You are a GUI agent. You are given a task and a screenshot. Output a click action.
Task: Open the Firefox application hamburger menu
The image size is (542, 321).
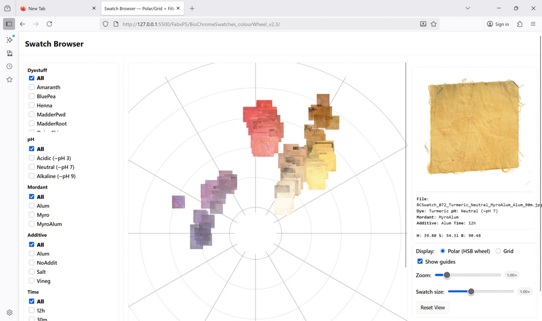(533, 24)
